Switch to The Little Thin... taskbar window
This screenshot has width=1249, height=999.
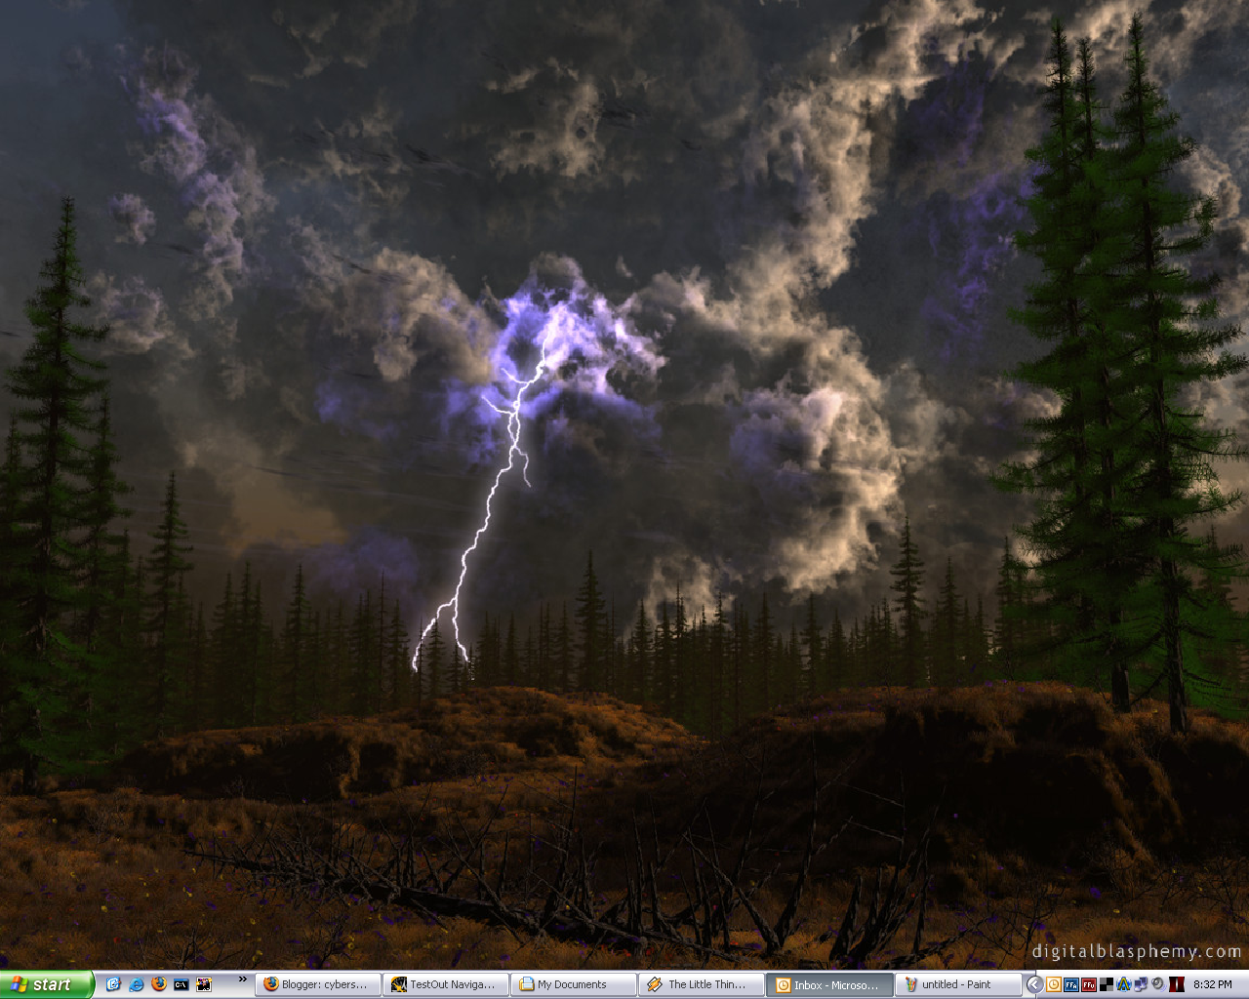702,984
